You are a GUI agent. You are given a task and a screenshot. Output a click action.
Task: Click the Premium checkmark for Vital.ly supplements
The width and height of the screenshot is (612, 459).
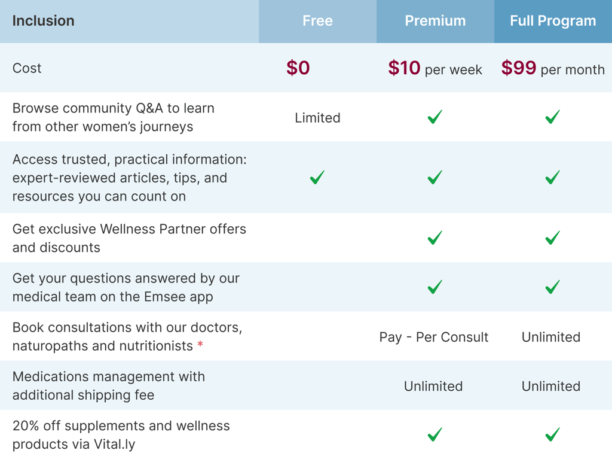pos(435,434)
